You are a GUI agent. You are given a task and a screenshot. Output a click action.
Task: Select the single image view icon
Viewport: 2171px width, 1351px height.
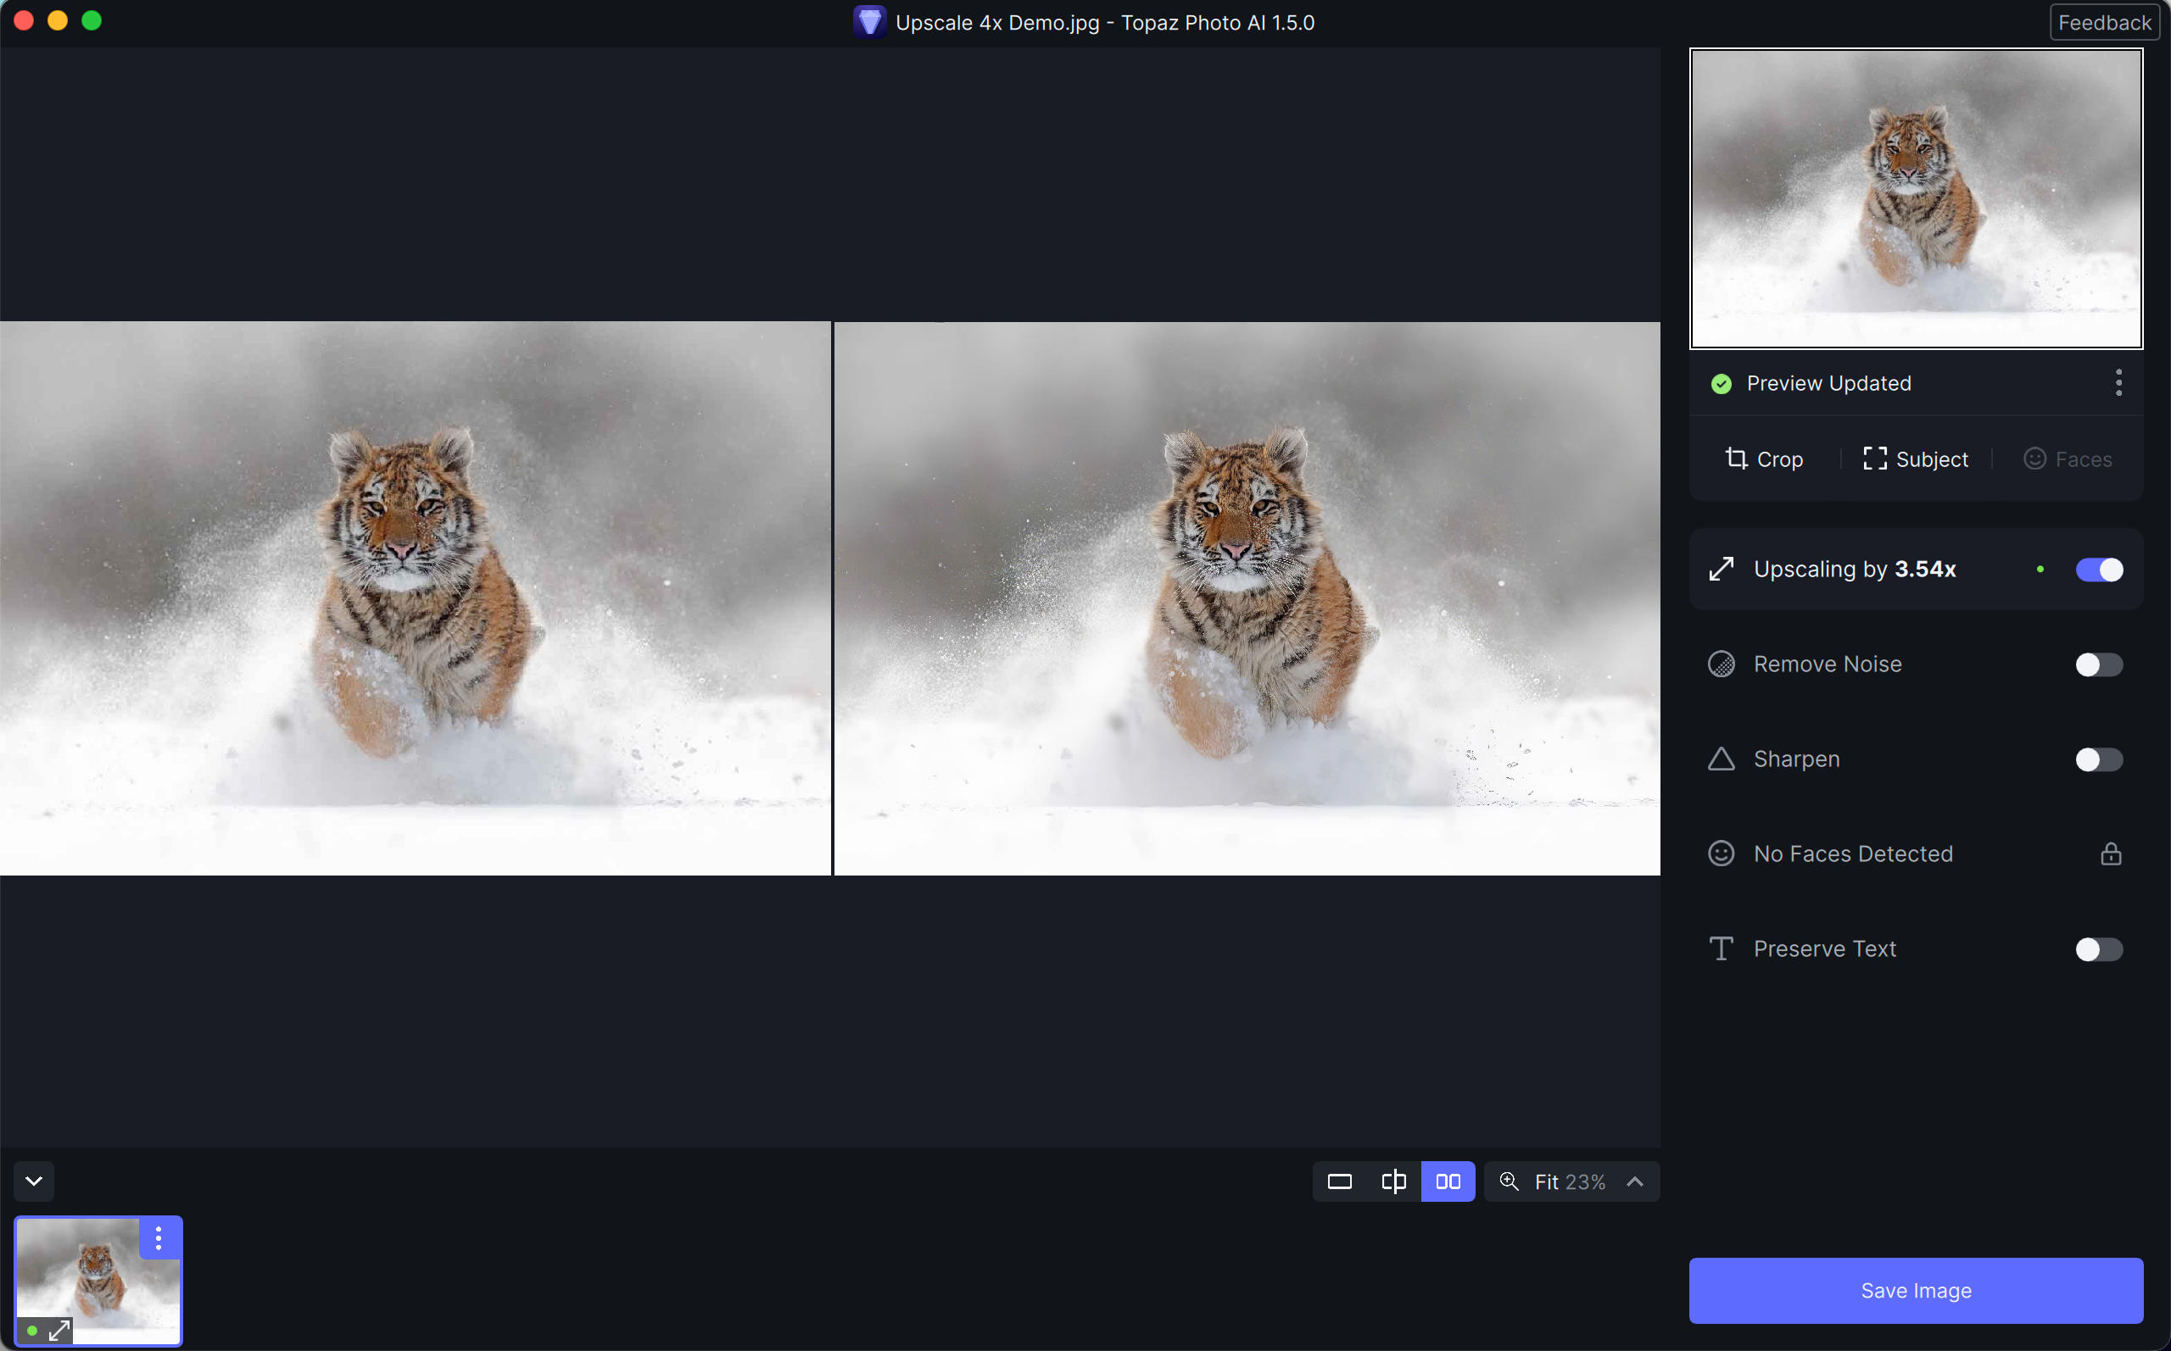click(x=1339, y=1181)
